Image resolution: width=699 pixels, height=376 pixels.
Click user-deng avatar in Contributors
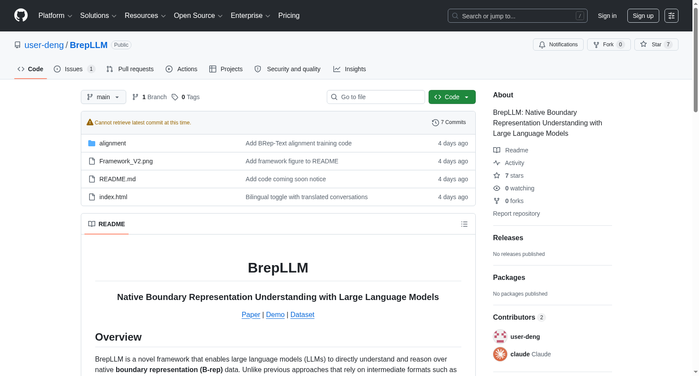coord(500,337)
